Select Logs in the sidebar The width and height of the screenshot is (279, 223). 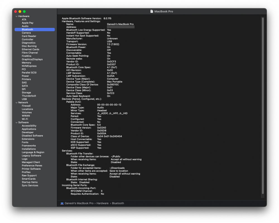click(25, 159)
